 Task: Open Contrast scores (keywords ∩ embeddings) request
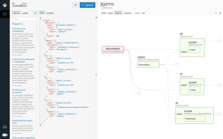coord(24,61)
